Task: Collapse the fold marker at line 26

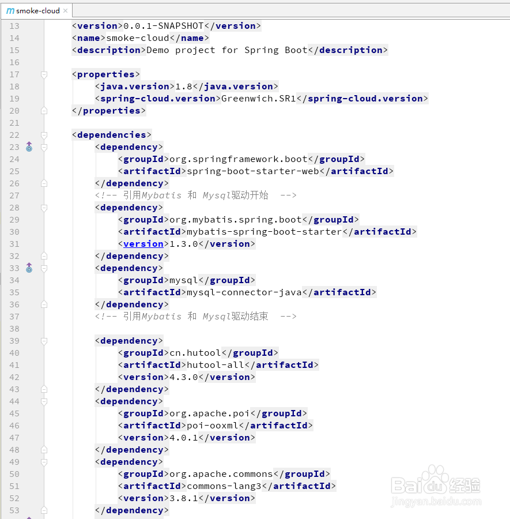Action: click(44, 183)
